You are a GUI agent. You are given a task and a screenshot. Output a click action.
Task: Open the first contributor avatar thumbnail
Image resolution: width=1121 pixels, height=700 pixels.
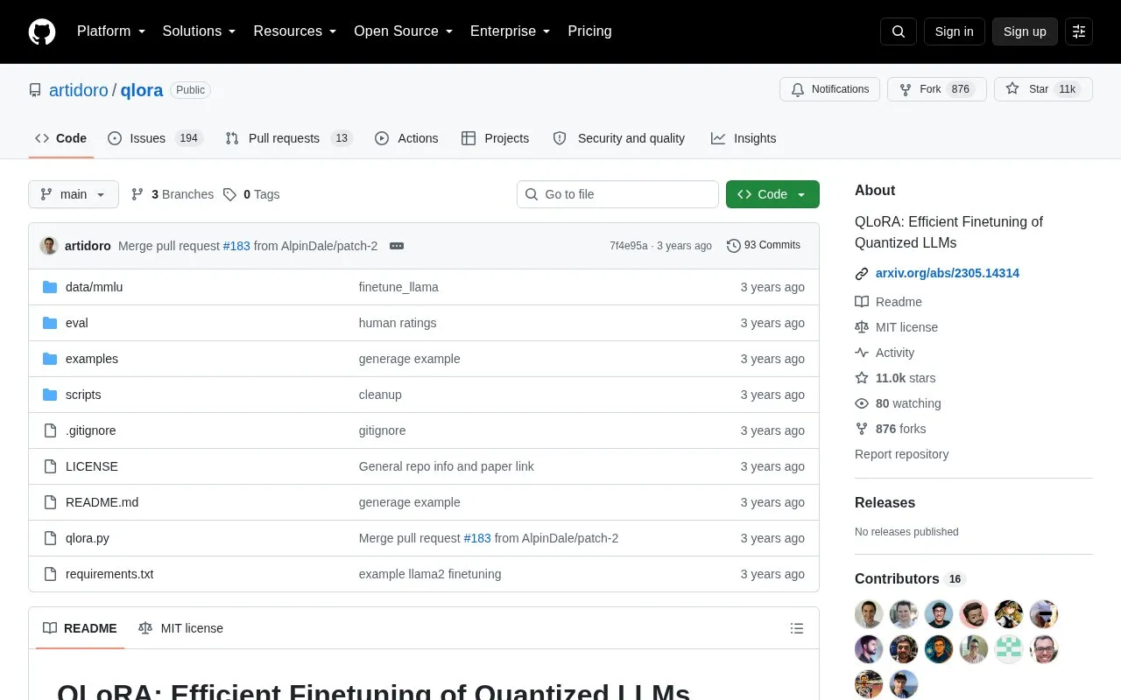869,614
